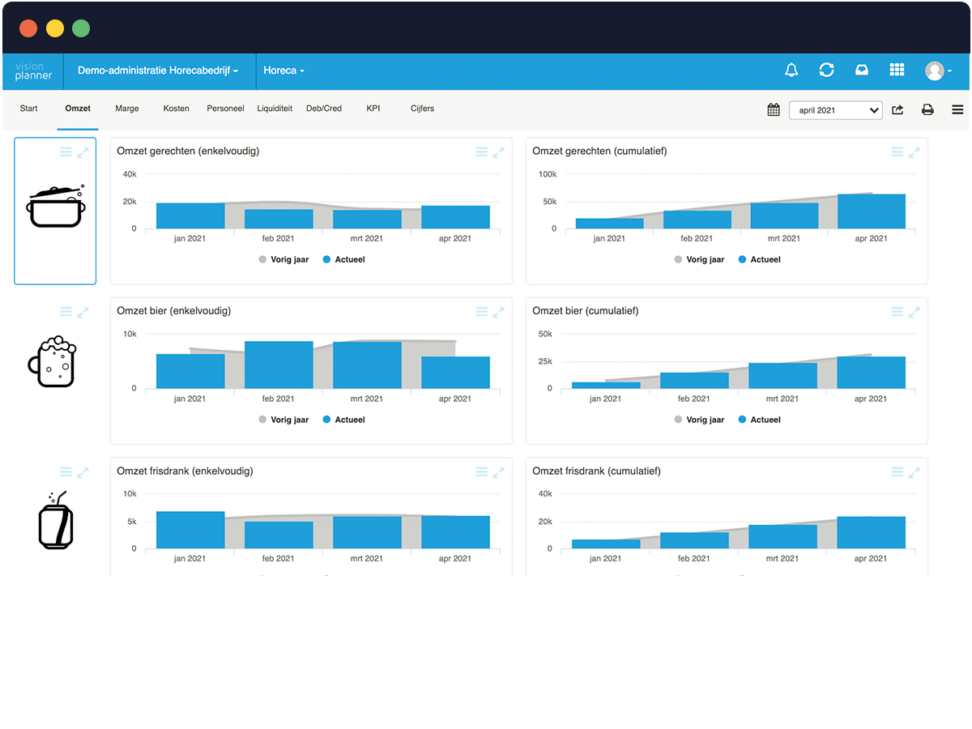Open menu of Omzet frisdrank (enkelvoudig) chart
Screen dimensions: 972x729
pyautogui.click(x=482, y=472)
